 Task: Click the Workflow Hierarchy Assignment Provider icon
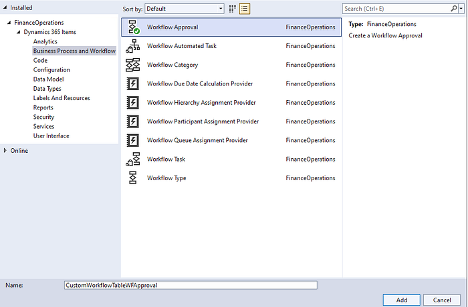coord(133,103)
